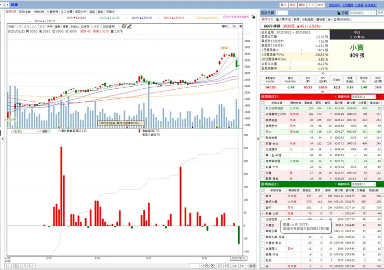384x270 pixels.
Task: Select page 3 in bottom-left pager
Action: pyautogui.click(x=16, y=266)
